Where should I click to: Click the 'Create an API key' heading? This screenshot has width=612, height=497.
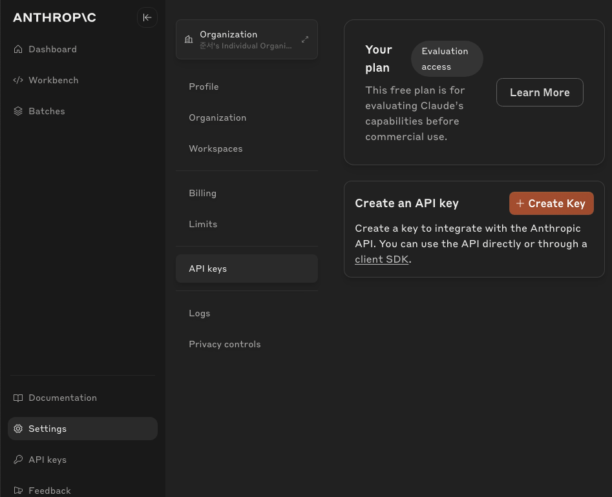click(x=406, y=203)
